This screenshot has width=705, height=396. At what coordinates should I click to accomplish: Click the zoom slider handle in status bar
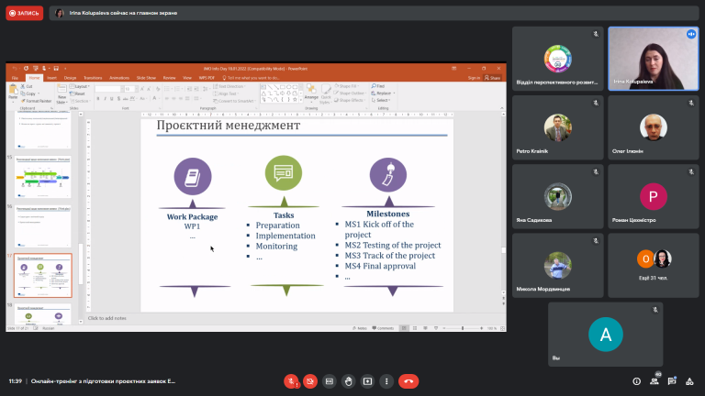463,328
